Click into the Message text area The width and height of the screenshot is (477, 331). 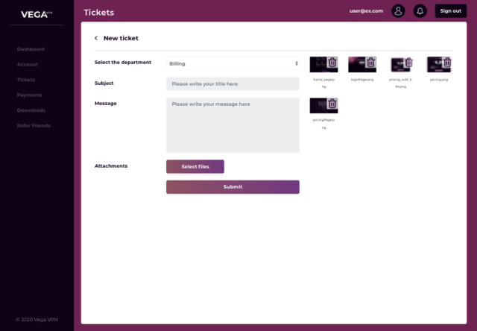[233, 124]
